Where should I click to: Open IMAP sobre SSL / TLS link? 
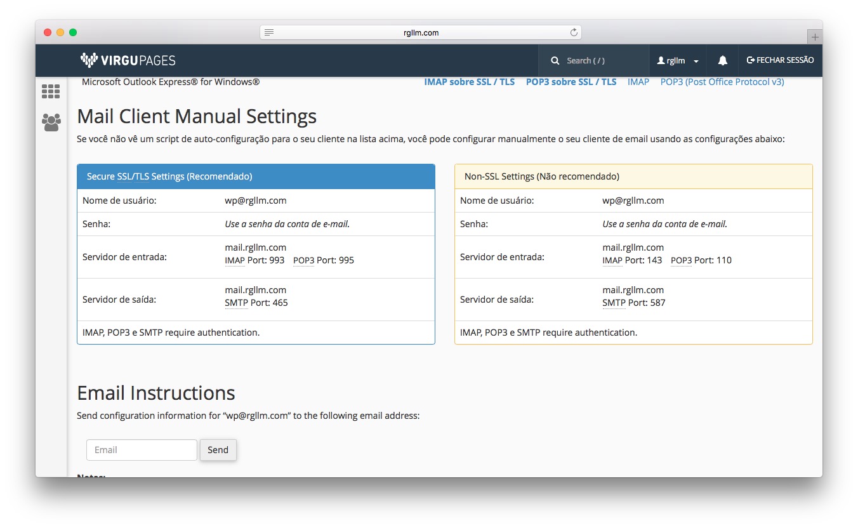coord(469,82)
